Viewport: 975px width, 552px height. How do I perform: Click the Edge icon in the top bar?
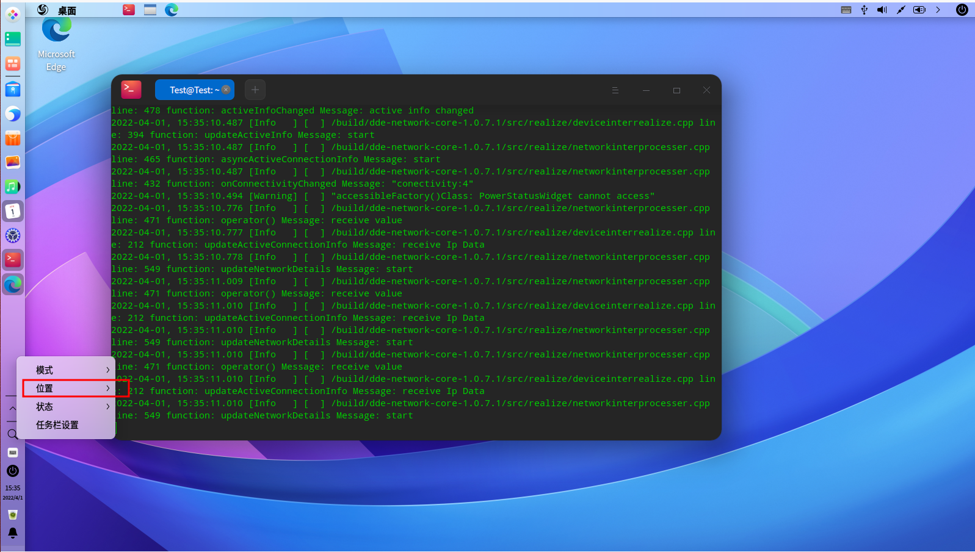[172, 9]
